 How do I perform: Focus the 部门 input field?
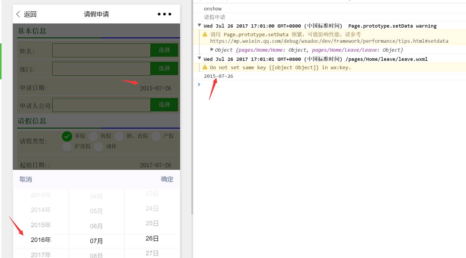coord(102,69)
